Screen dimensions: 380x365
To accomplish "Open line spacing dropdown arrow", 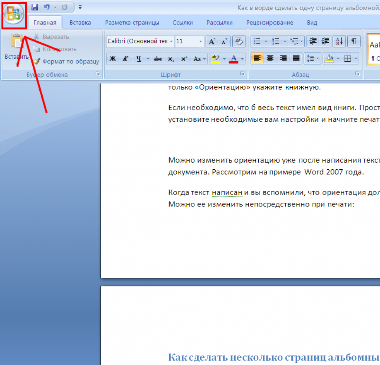I will (x=318, y=59).
